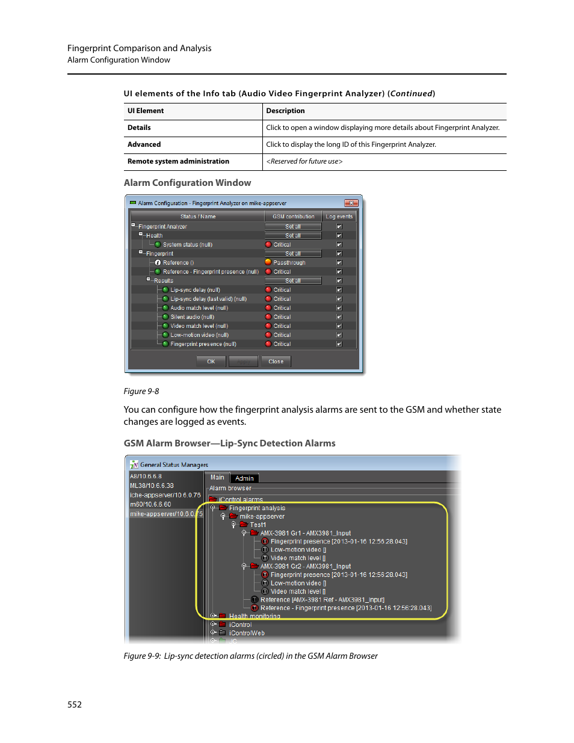Uncheck Log events for Lip-sync delay (null)
This screenshot has width=574, height=743.
pos(339,290)
